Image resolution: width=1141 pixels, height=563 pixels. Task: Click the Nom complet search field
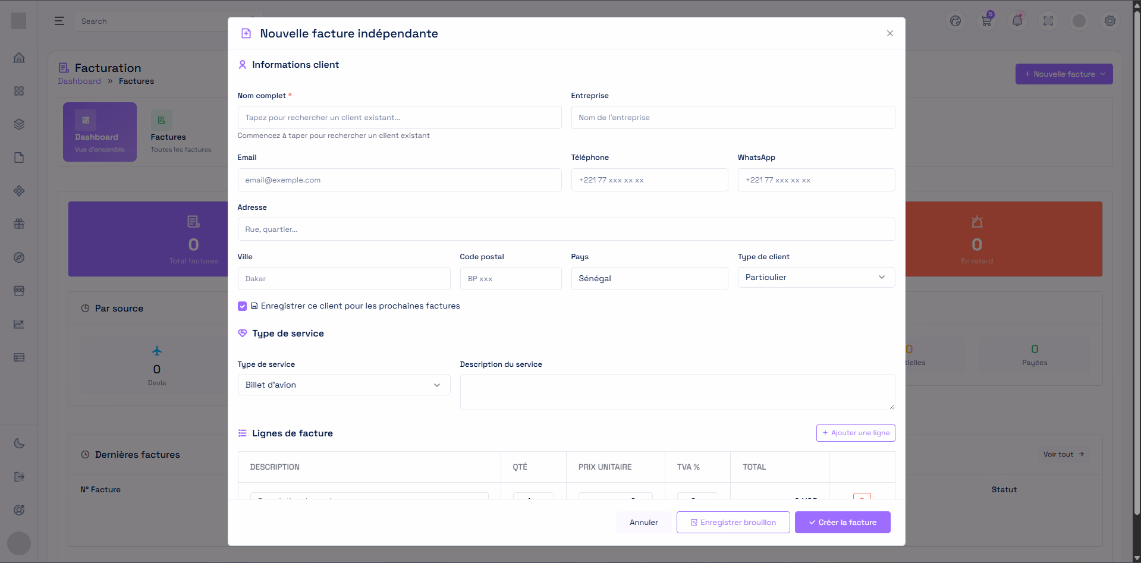point(399,118)
